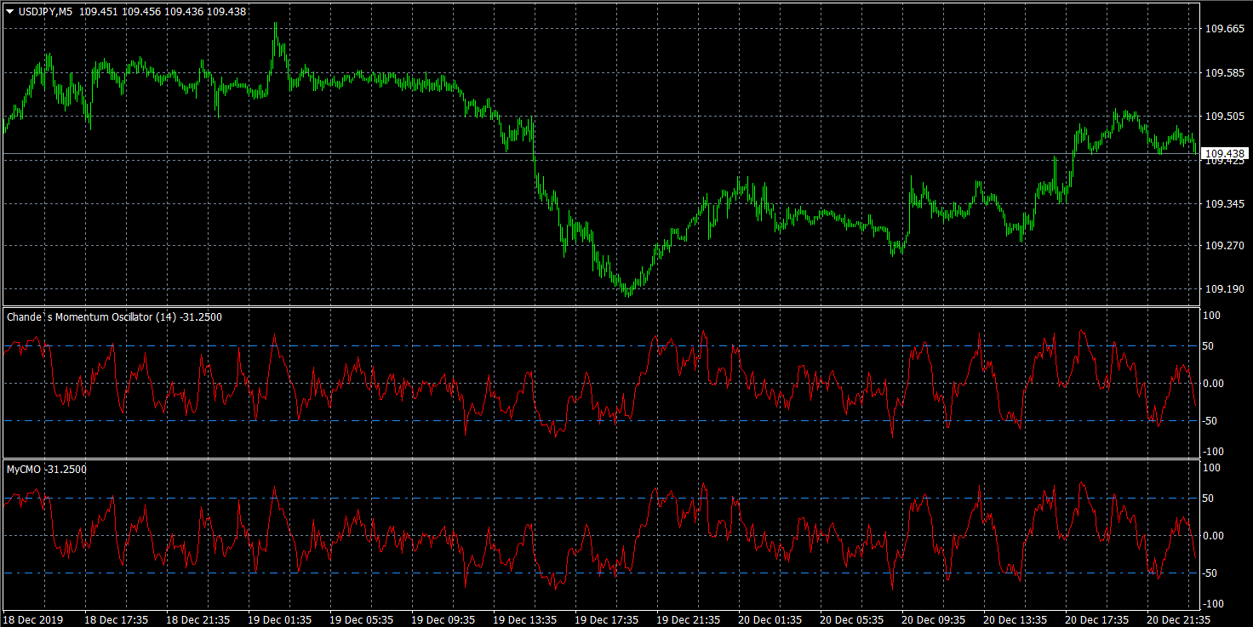Click the 20 Dec 17:35 time label
Screen dimensions: 1253x627
pos(1097,619)
